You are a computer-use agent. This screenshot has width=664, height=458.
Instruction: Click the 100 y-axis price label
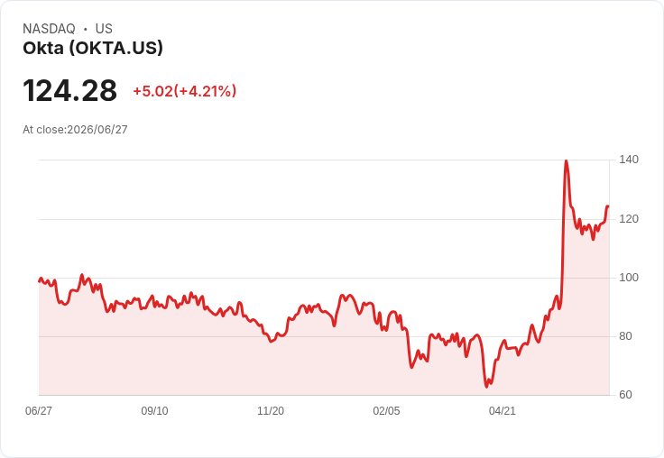(629, 278)
